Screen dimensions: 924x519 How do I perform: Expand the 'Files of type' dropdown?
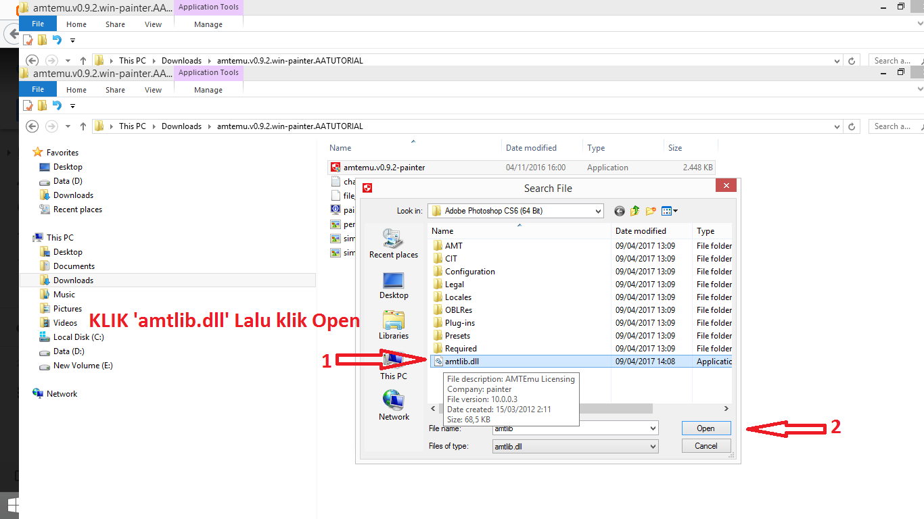(653, 447)
